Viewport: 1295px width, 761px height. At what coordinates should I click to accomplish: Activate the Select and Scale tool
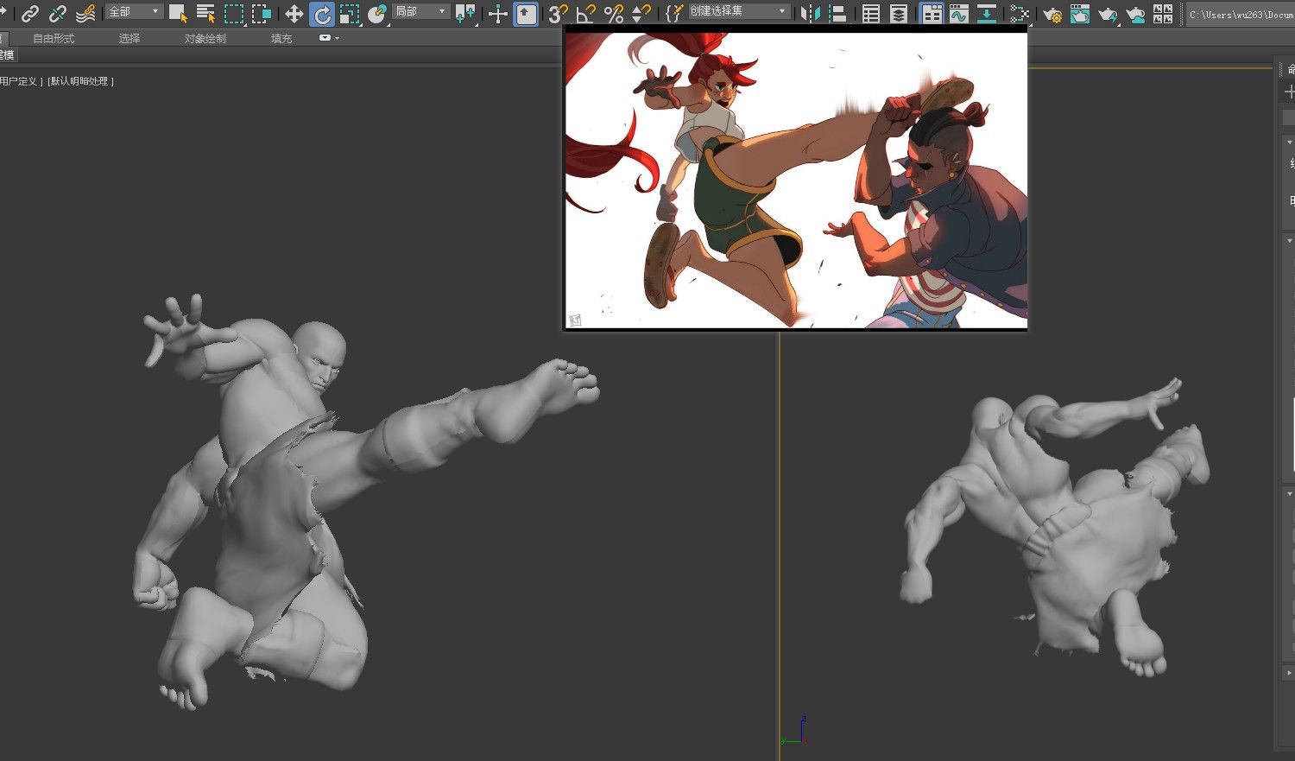click(350, 13)
